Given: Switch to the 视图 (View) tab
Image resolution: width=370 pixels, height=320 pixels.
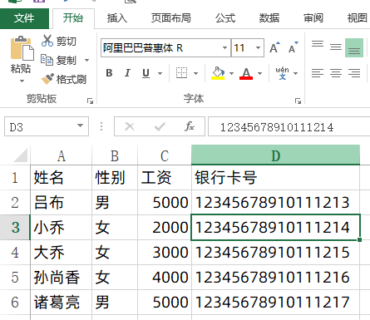Looking at the screenshot, I should point(358,18).
